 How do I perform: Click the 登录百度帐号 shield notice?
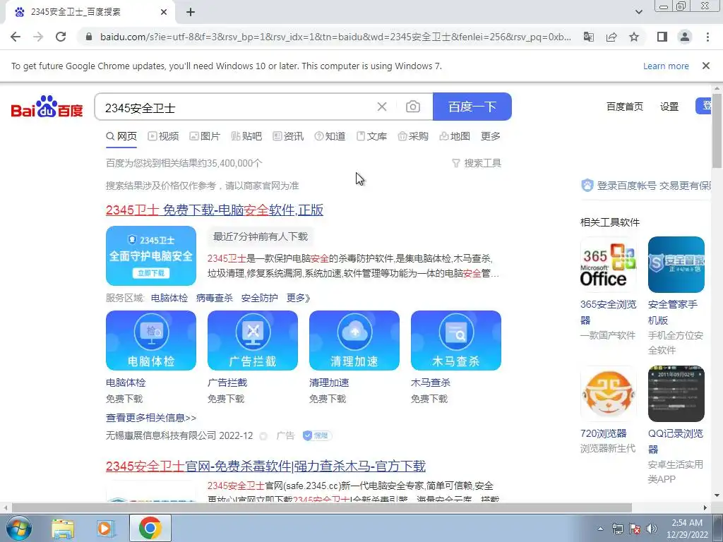click(645, 186)
